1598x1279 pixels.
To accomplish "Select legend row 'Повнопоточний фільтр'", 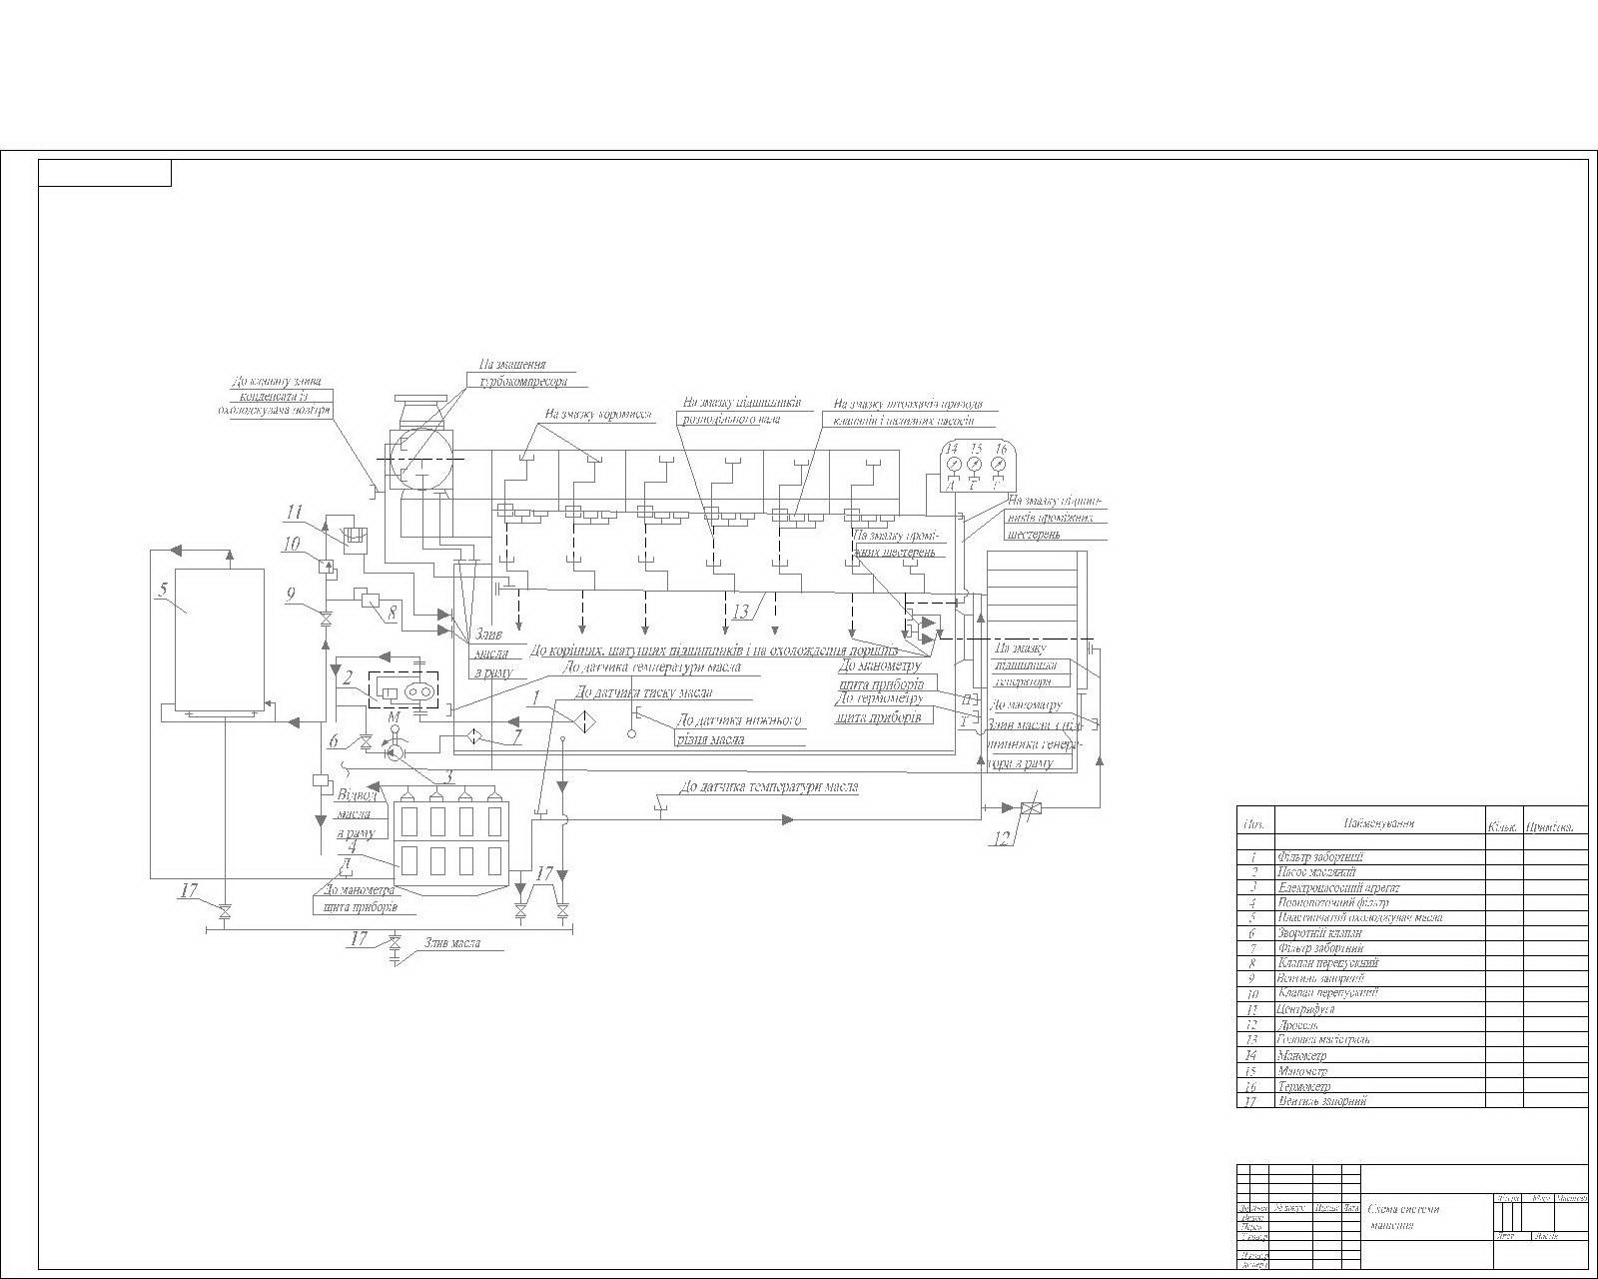I will 1412,902.
